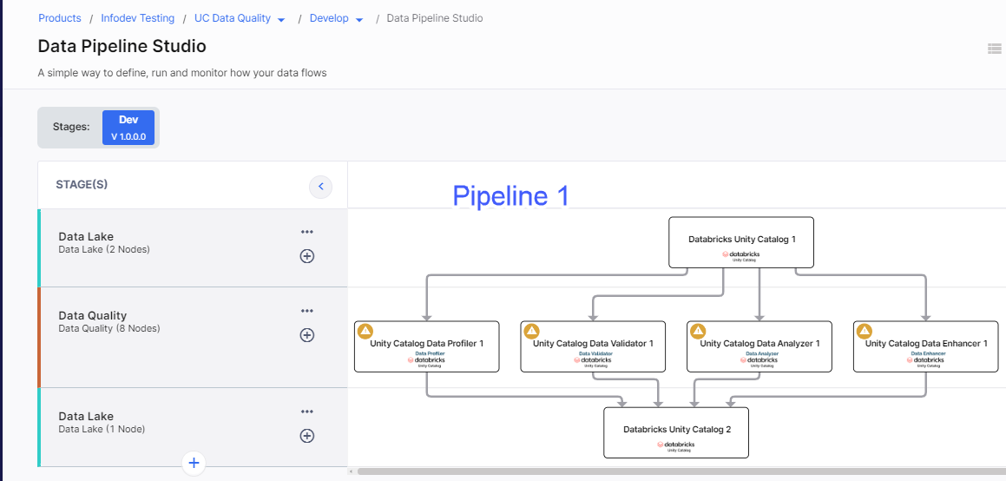Click warning icon on Data Profiler 1 node

[365, 331]
